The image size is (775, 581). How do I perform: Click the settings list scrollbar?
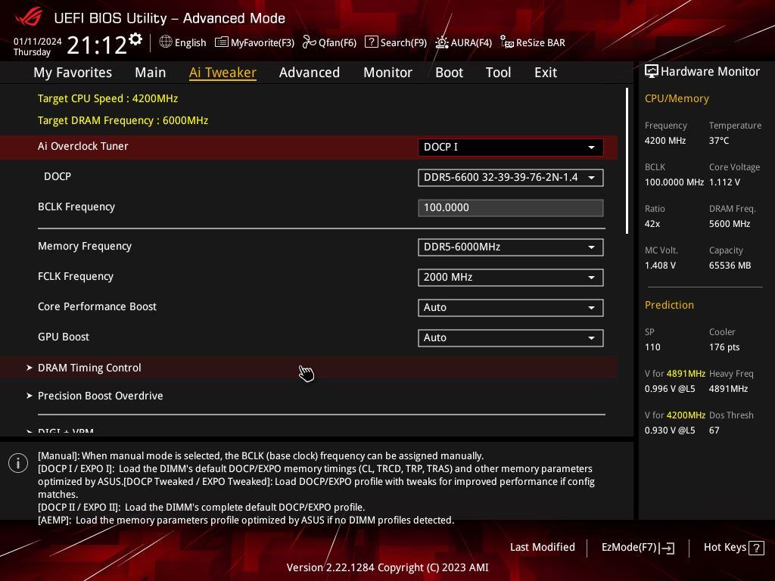[x=627, y=160]
